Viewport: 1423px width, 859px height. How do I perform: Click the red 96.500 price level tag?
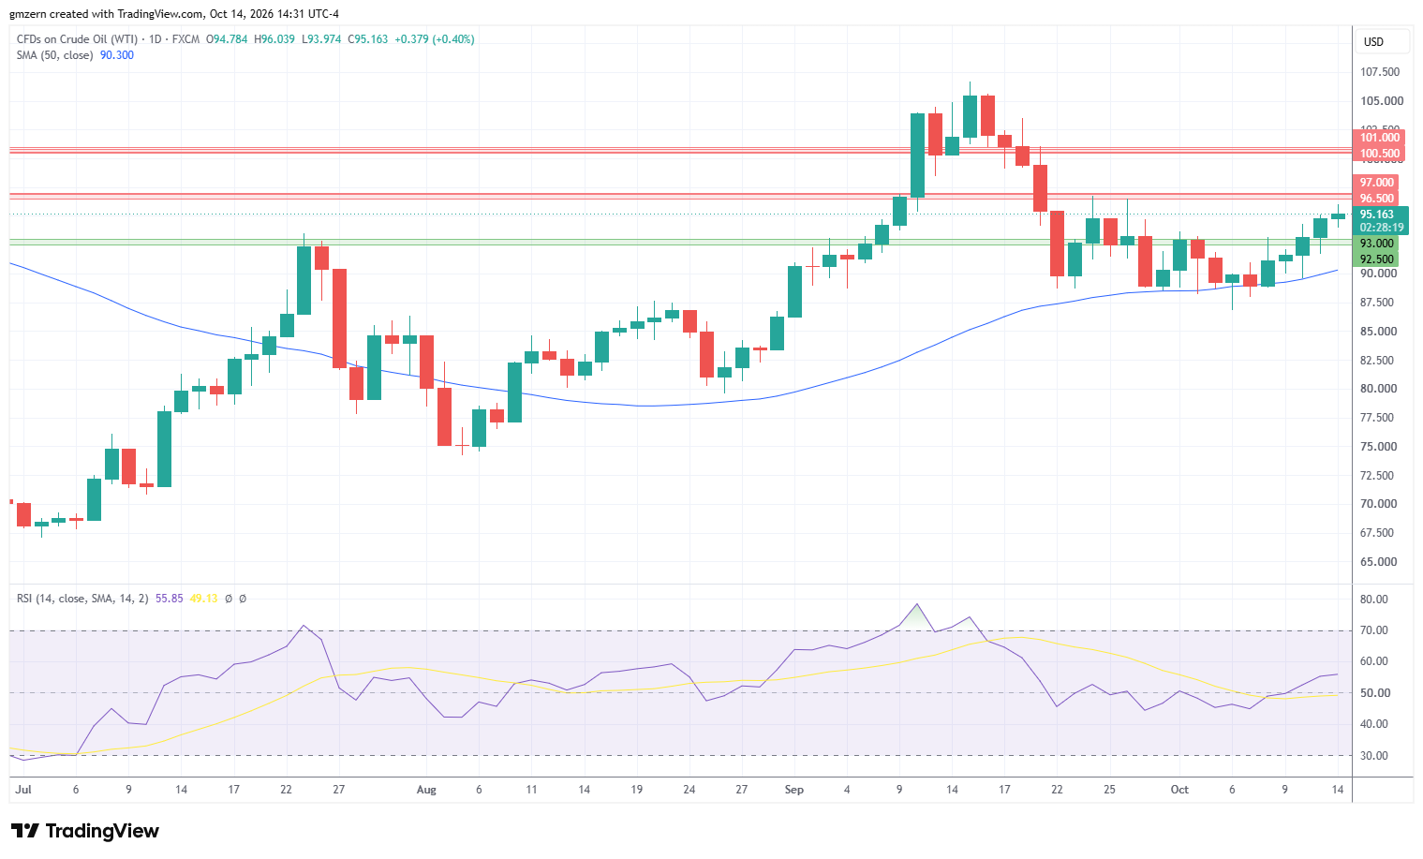click(1377, 199)
